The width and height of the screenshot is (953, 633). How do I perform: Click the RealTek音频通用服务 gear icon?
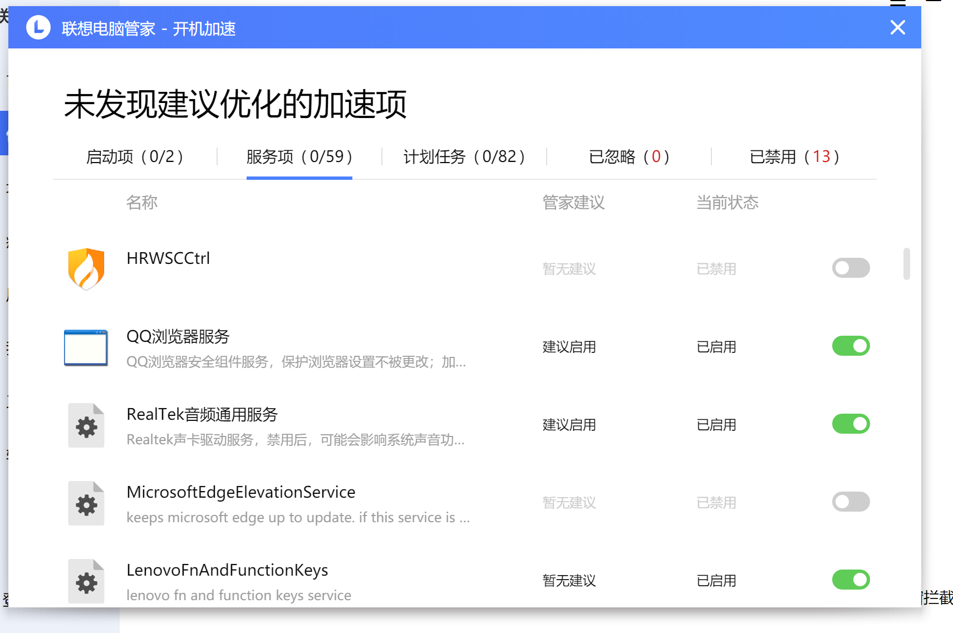click(x=86, y=425)
